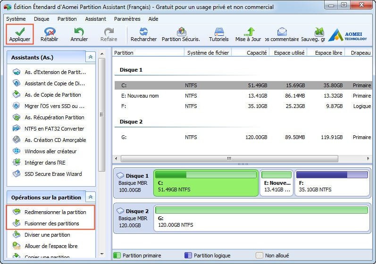Sort by Partition column header
The height and width of the screenshot is (264, 376).
coord(148,53)
